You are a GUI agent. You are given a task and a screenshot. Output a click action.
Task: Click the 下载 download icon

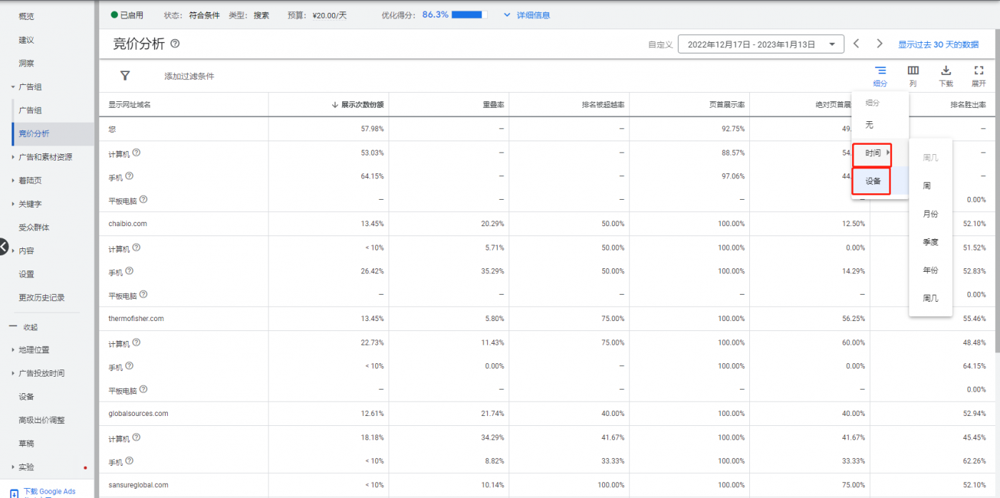click(946, 71)
